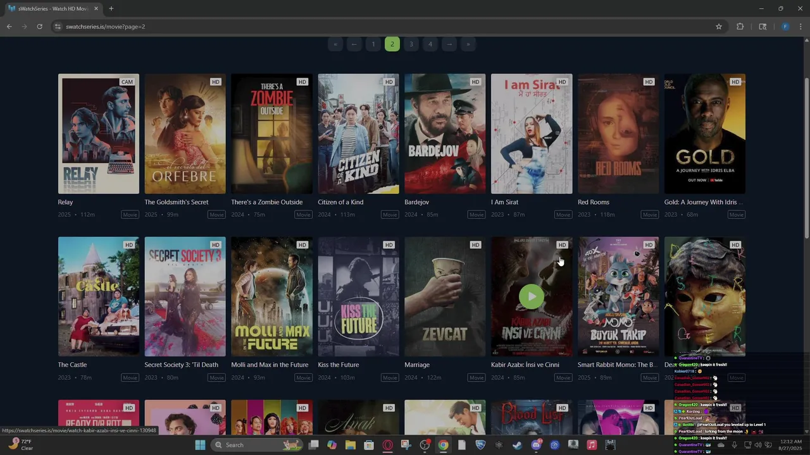This screenshot has height=455, width=810.
Task: Open Smart Rabbit Momo poster
Action: pos(618,296)
